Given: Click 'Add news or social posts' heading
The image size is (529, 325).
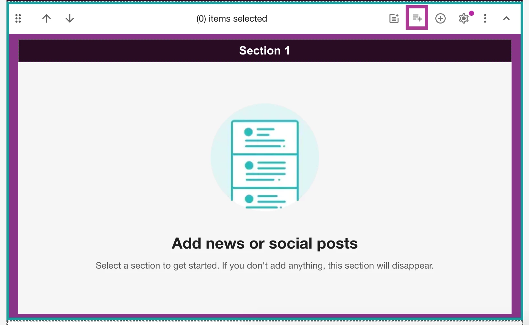Looking at the screenshot, I should click(x=265, y=243).
